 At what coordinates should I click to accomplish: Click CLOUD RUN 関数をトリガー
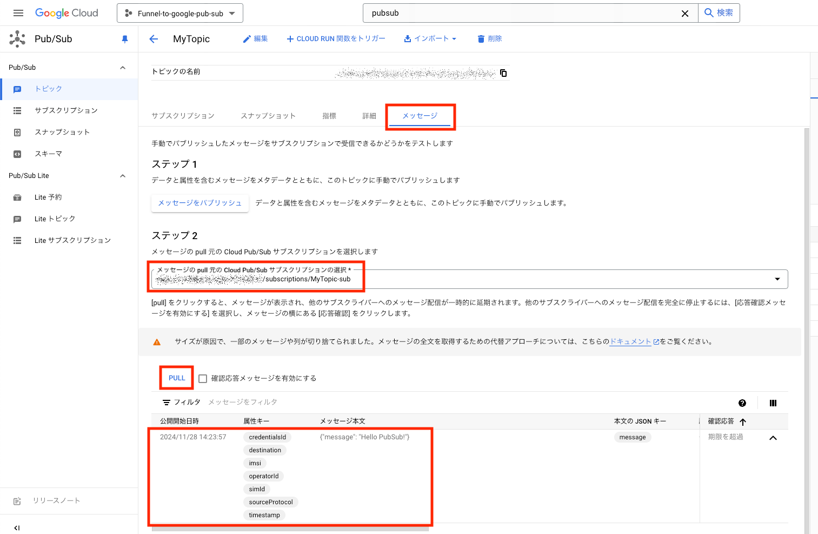pyautogui.click(x=336, y=39)
